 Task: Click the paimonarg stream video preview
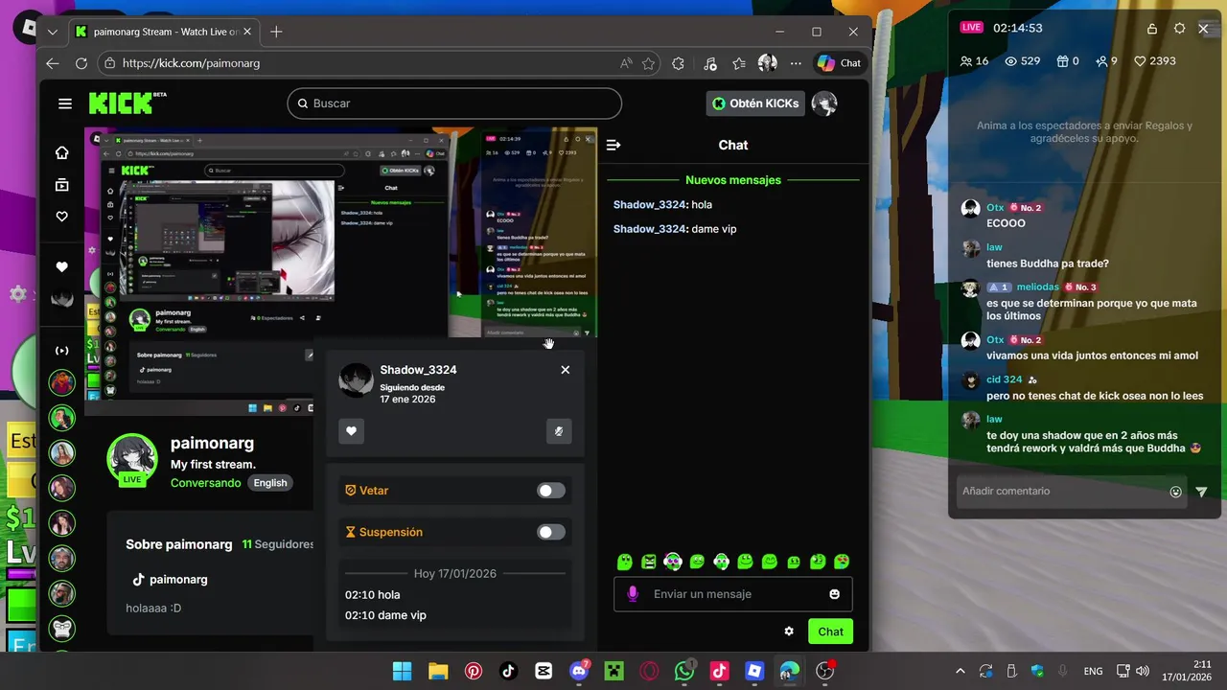[x=340, y=271]
